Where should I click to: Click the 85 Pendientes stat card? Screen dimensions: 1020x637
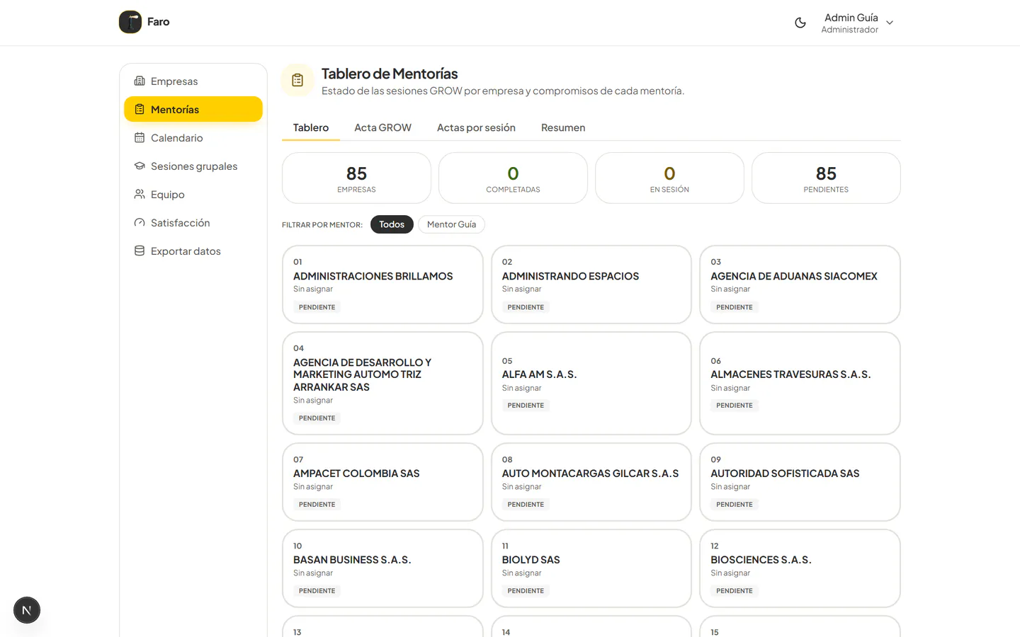coord(826,178)
